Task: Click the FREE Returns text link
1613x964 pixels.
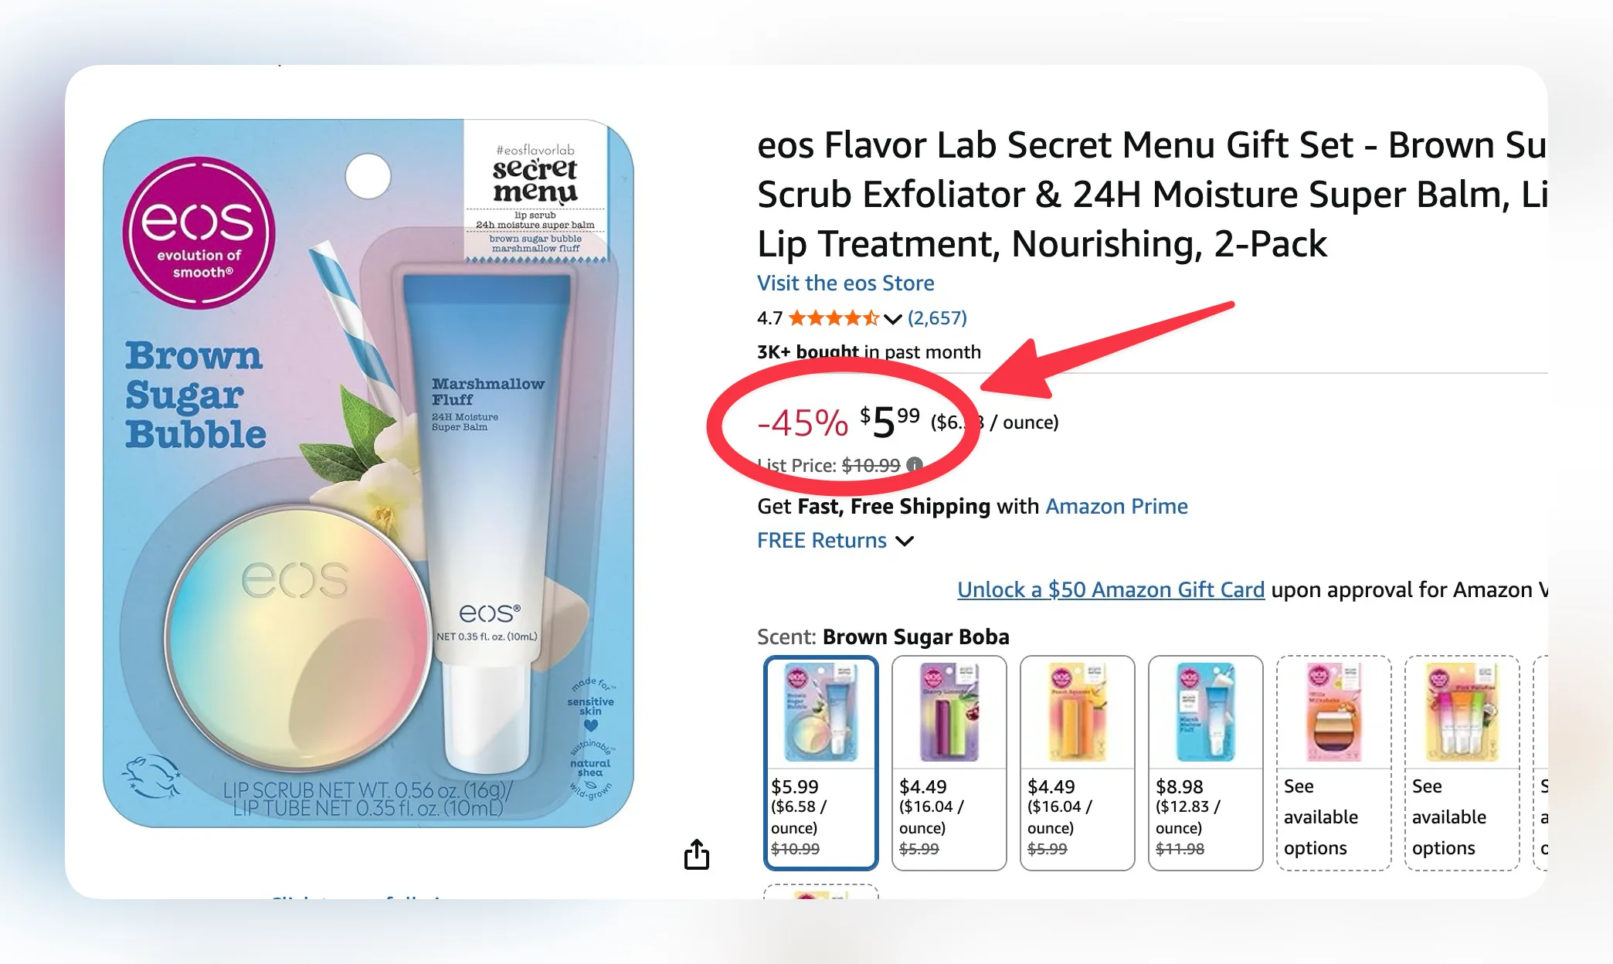Action: pos(821,541)
